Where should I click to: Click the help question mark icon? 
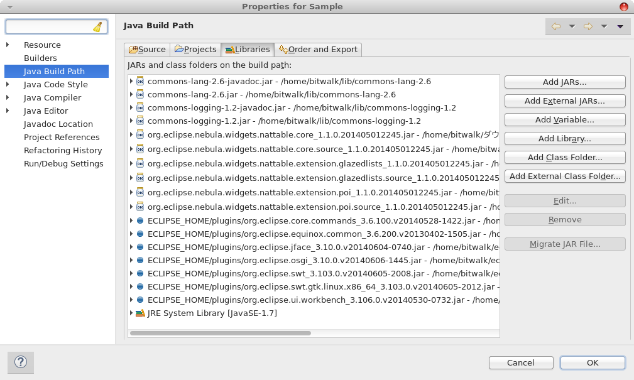[x=21, y=362]
